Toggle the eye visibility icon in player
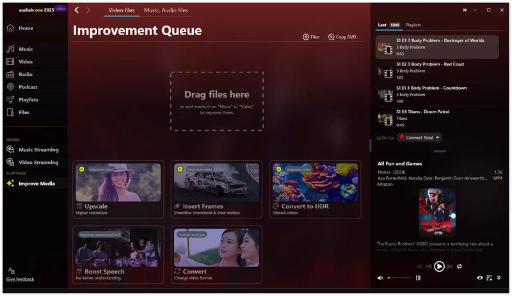The height and width of the screenshot is (296, 512). coord(480,278)
